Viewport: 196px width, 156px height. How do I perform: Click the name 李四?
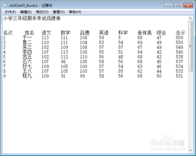coord(27,52)
